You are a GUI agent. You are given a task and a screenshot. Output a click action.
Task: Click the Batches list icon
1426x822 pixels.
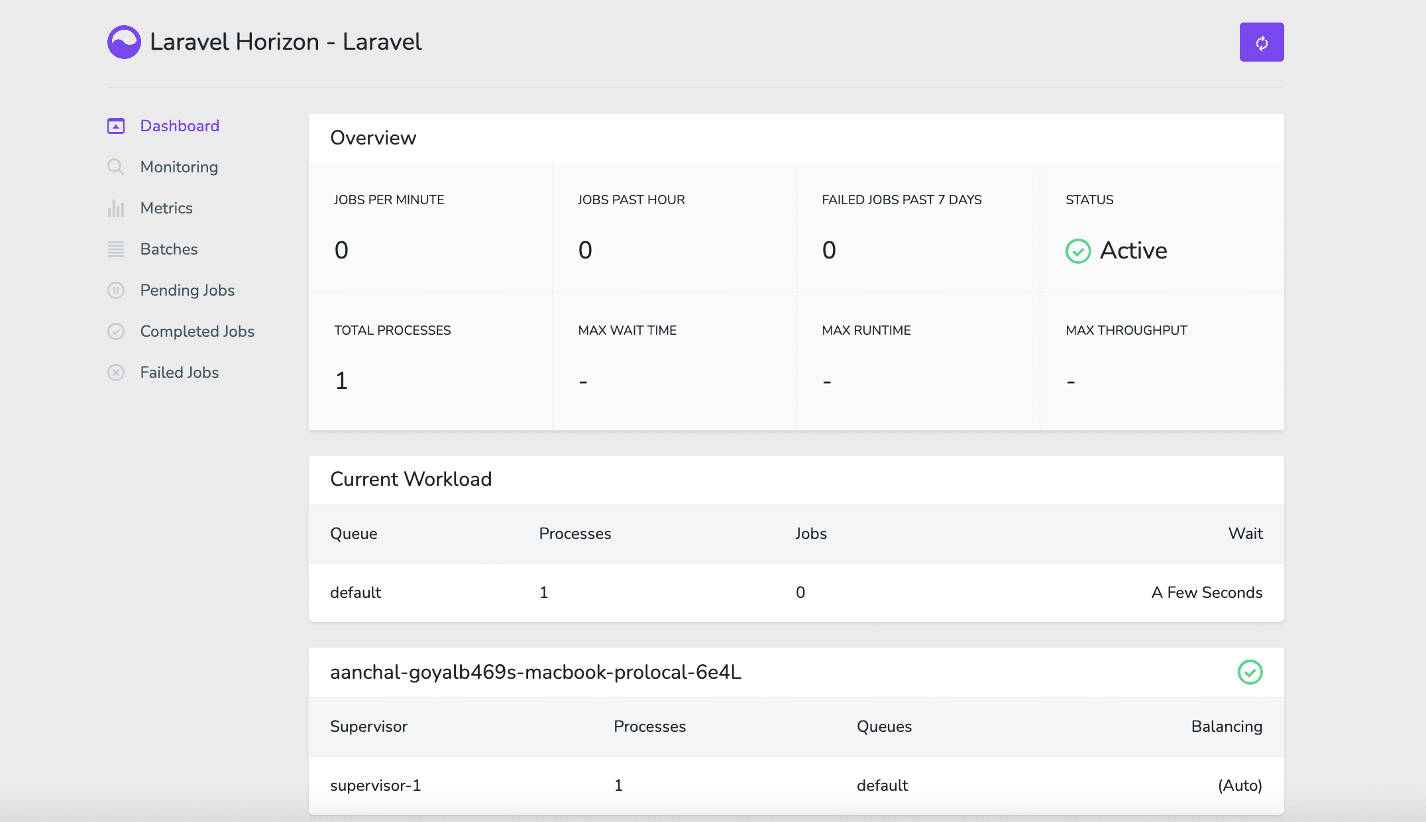(x=116, y=249)
